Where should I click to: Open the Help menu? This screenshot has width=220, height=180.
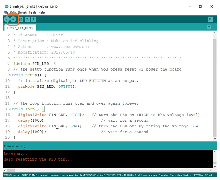[42, 13]
